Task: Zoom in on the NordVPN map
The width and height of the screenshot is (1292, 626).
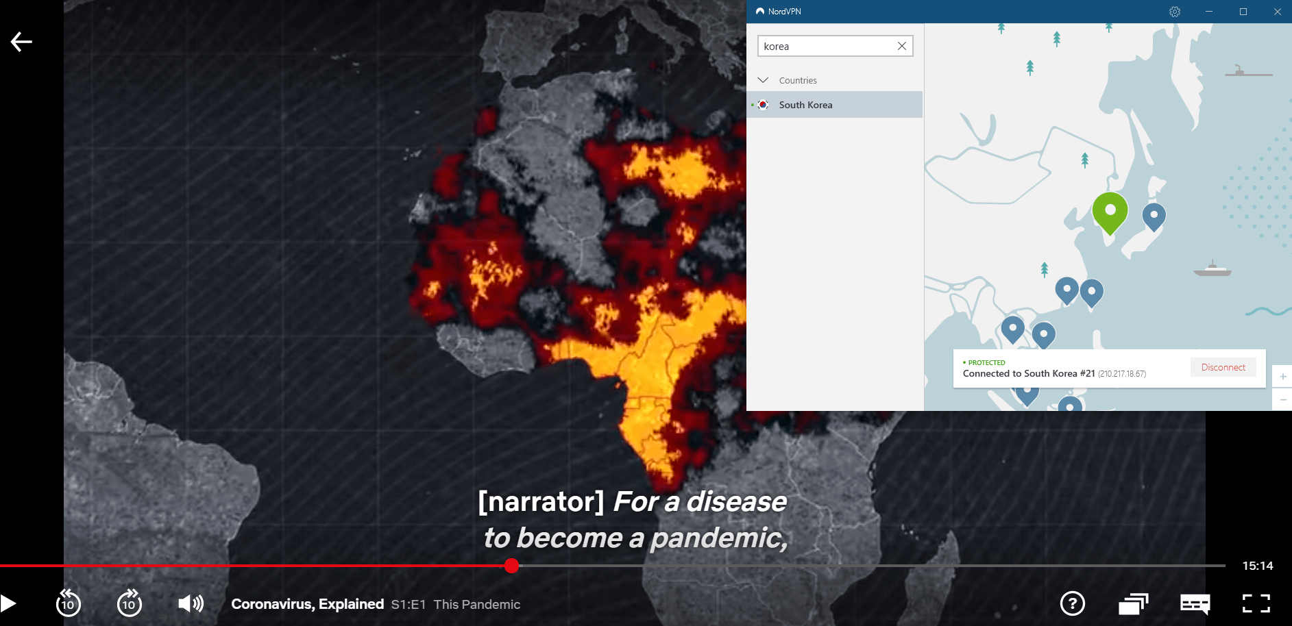Action: click(1282, 377)
